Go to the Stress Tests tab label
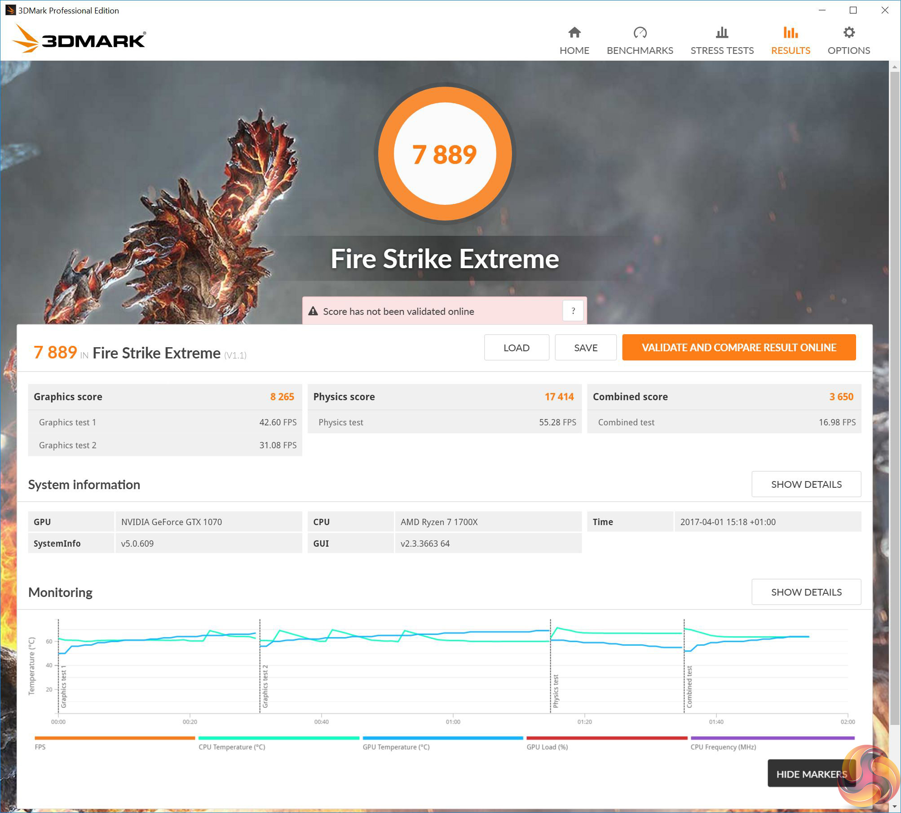 tap(722, 50)
